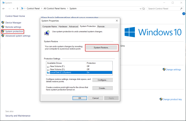The width and height of the screenshot is (186, 121).
Task: Click the computer icon in address bar
Action: [x=22, y=9]
